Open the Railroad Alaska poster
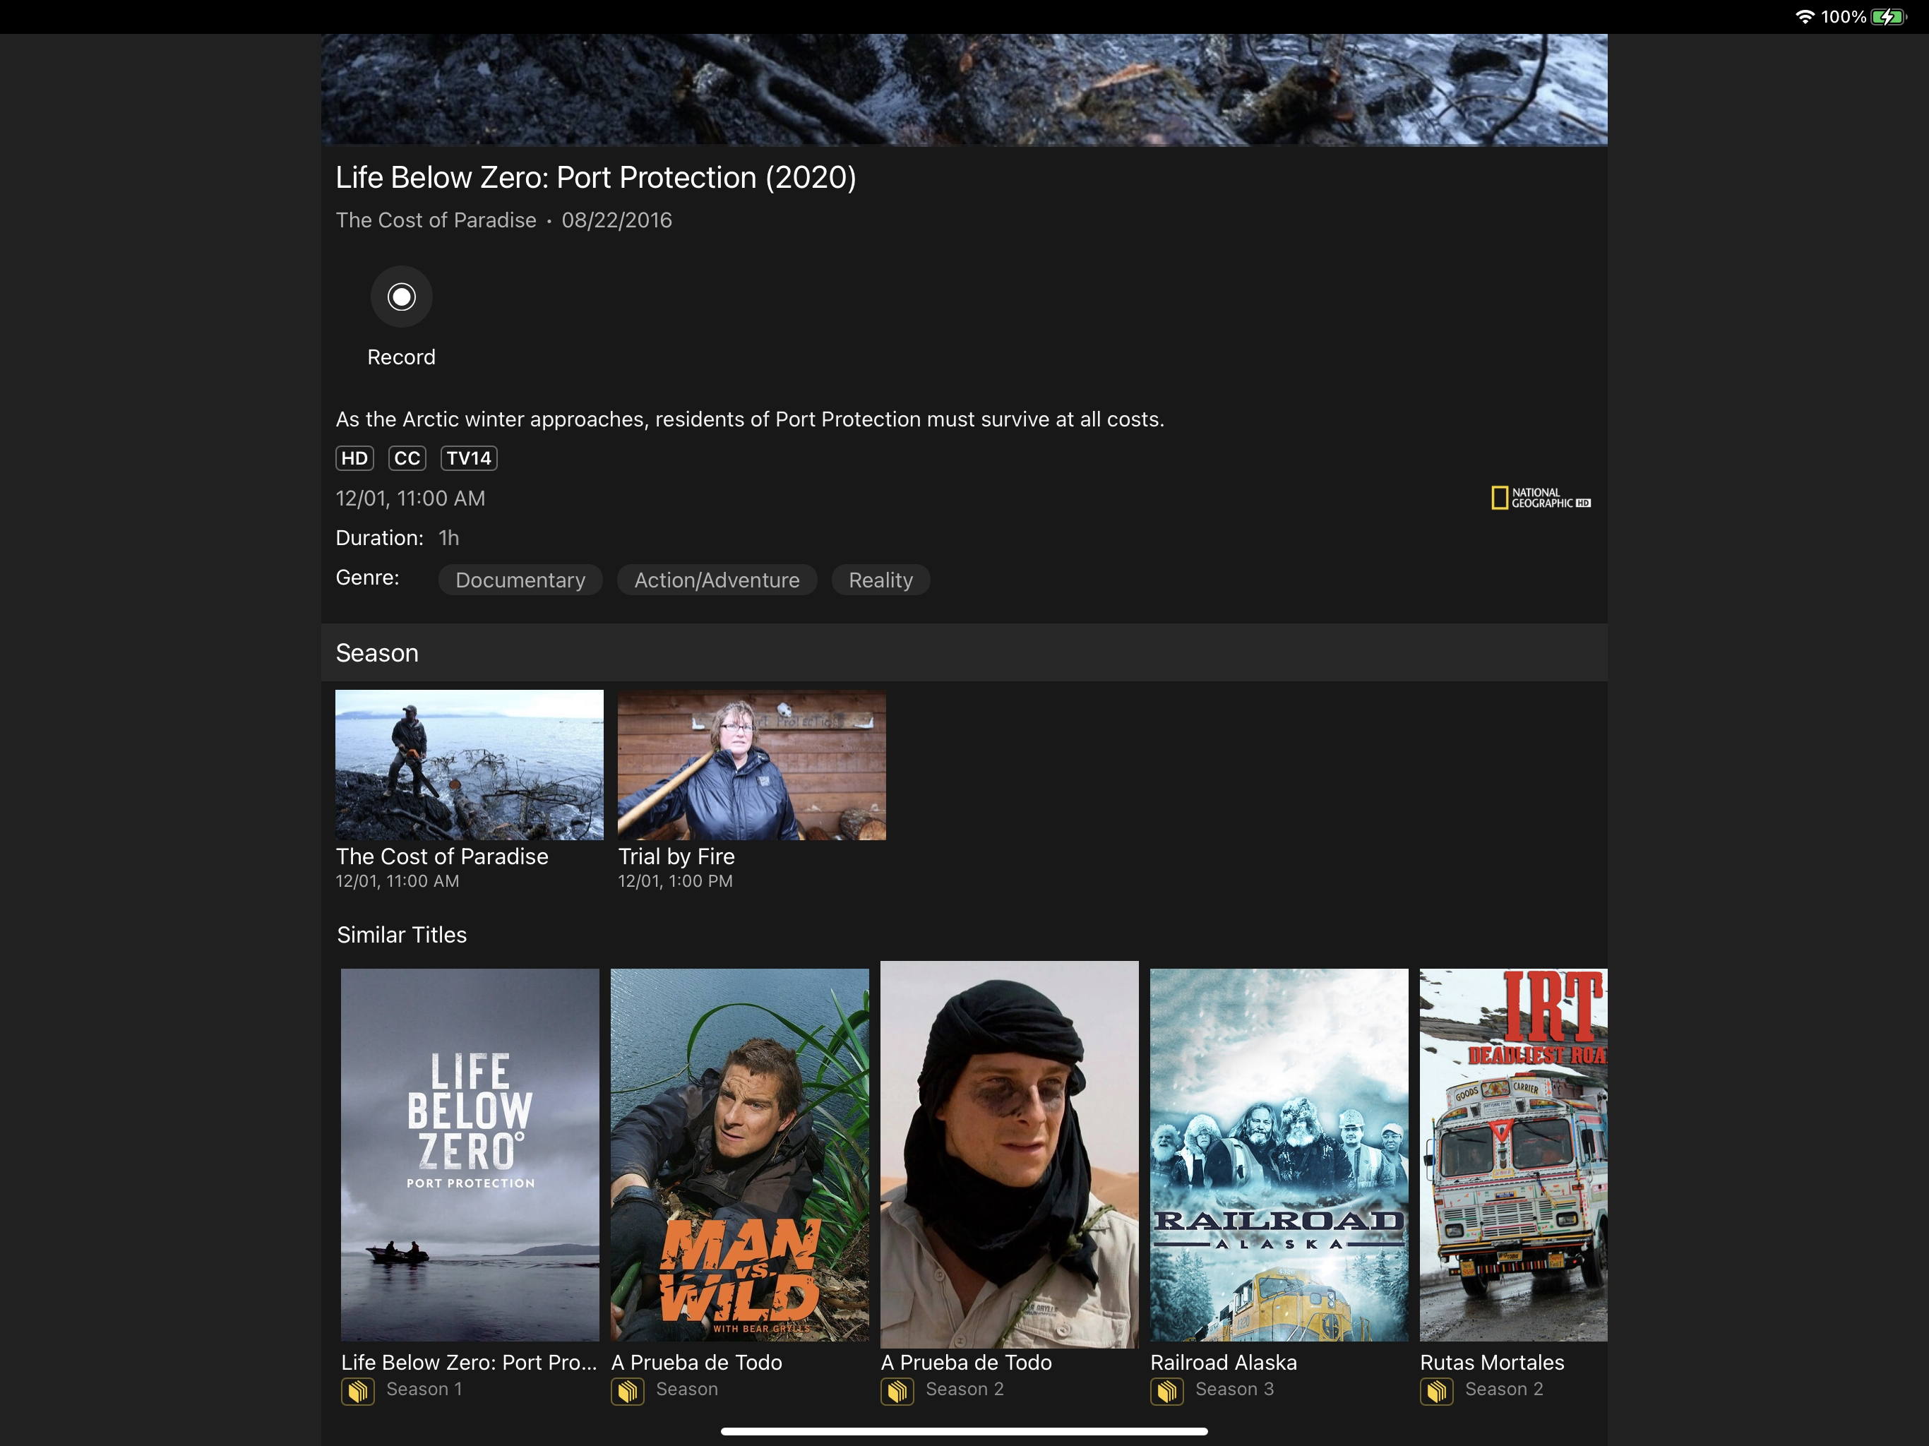 click(1279, 1154)
